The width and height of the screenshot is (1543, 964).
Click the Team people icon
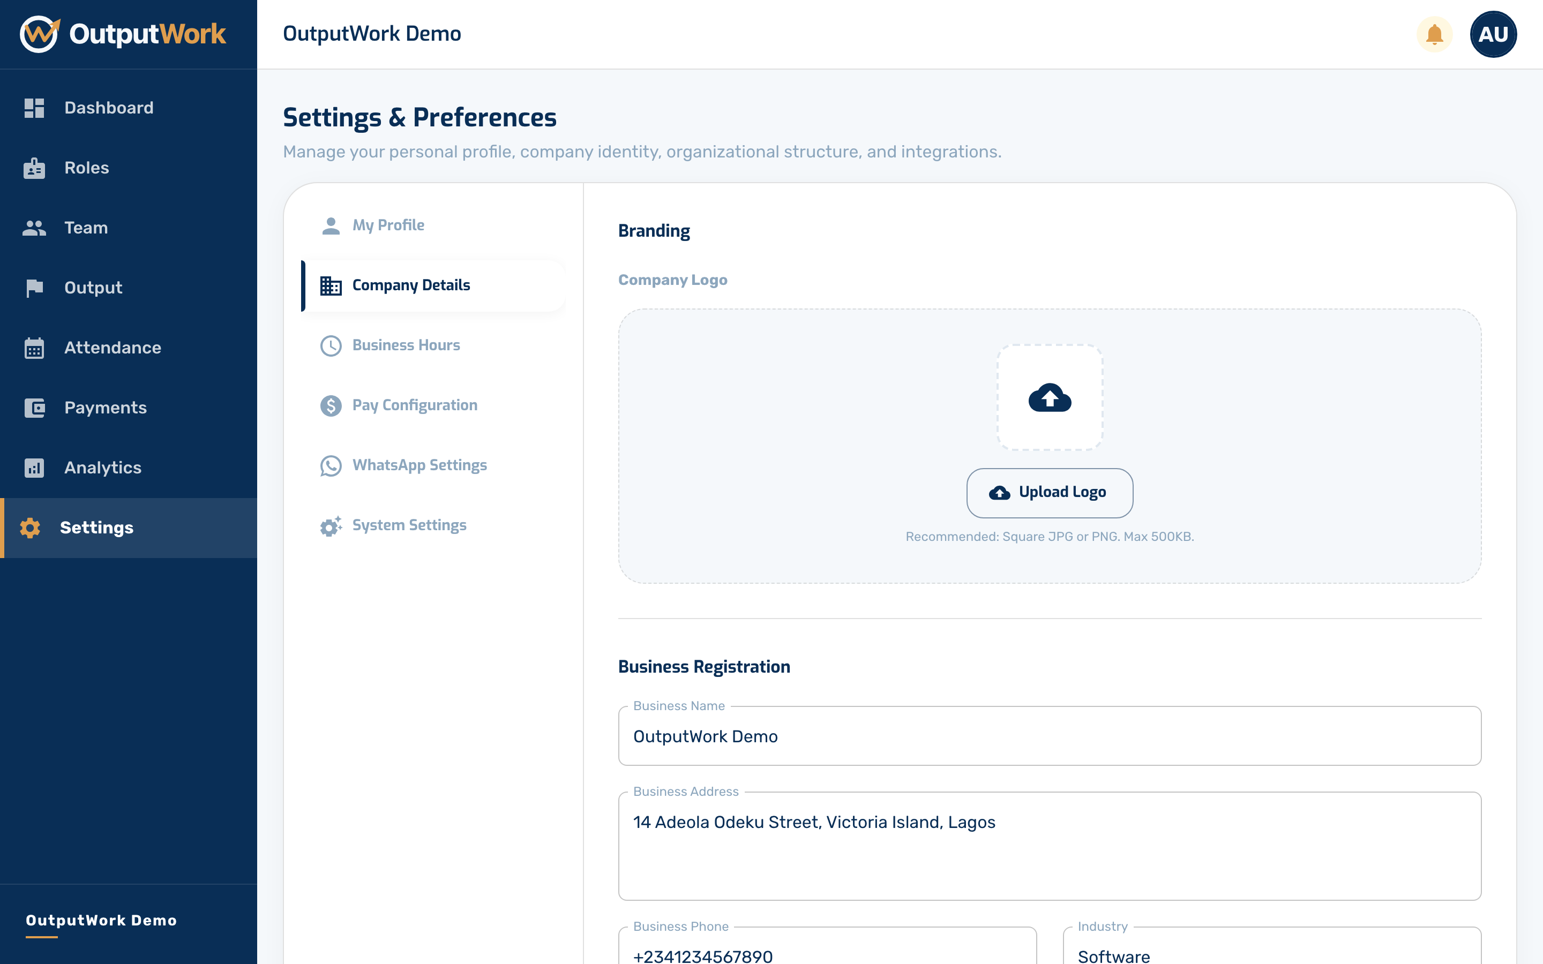tap(34, 228)
